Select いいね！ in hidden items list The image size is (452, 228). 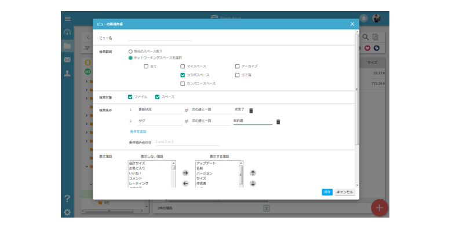click(135, 173)
